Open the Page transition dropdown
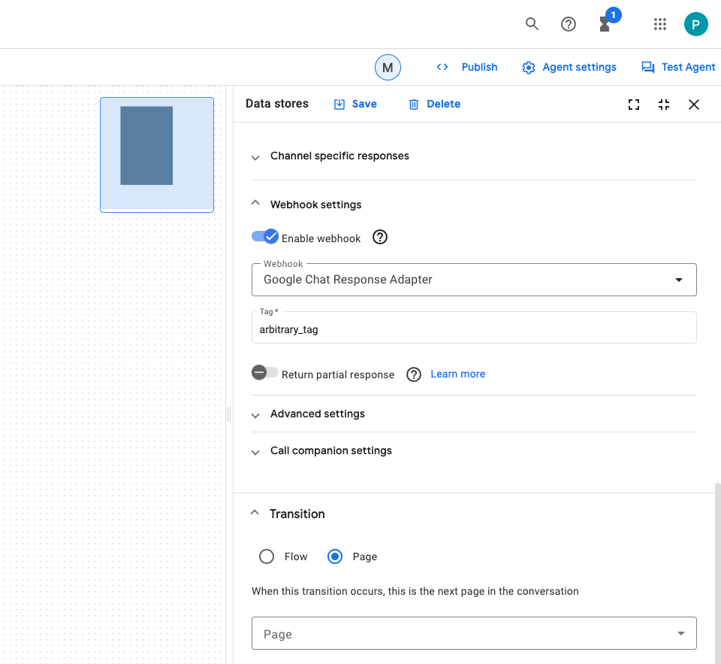 point(474,634)
